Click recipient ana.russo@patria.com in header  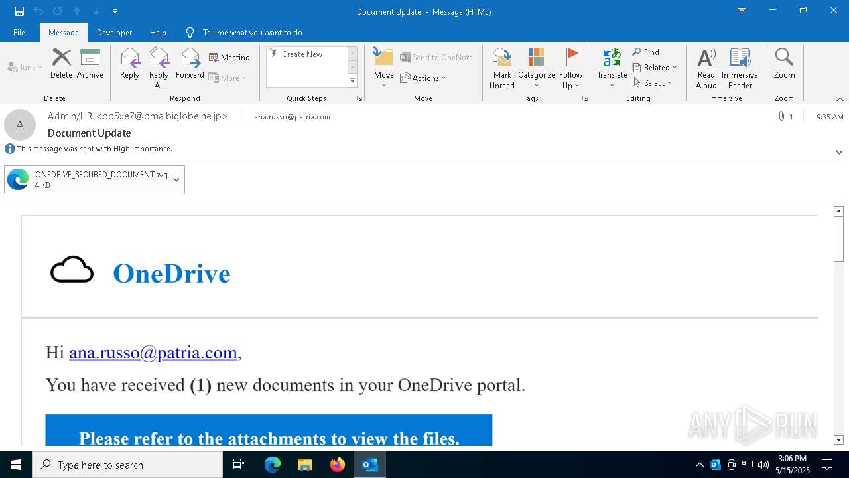(292, 117)
